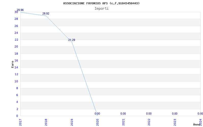Click the 2017 x-axis label

20,122
